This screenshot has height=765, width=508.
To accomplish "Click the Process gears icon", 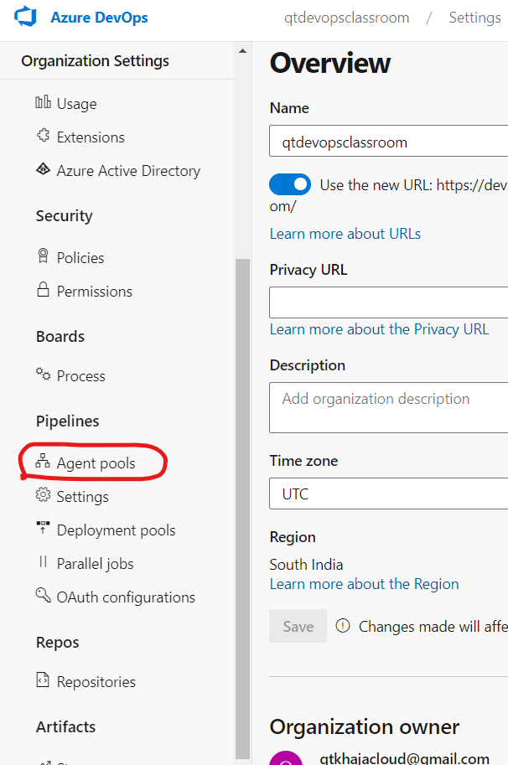I will [x=43, y=375].
